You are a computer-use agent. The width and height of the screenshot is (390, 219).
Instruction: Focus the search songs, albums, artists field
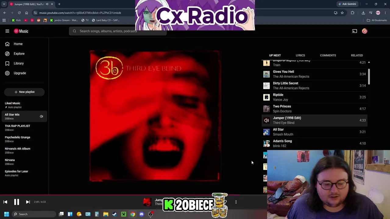click(118, 31)
